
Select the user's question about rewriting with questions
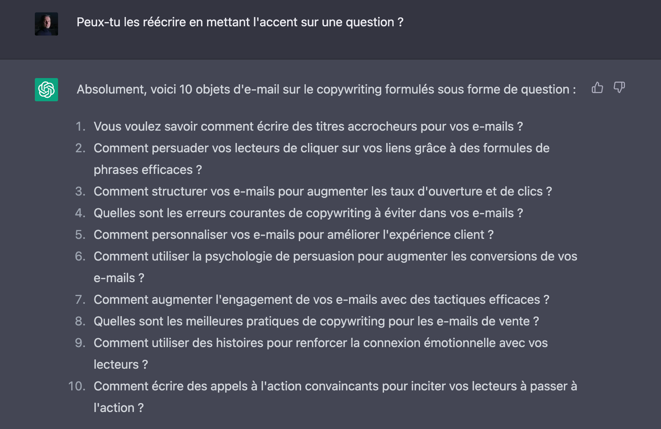point(240,22)
